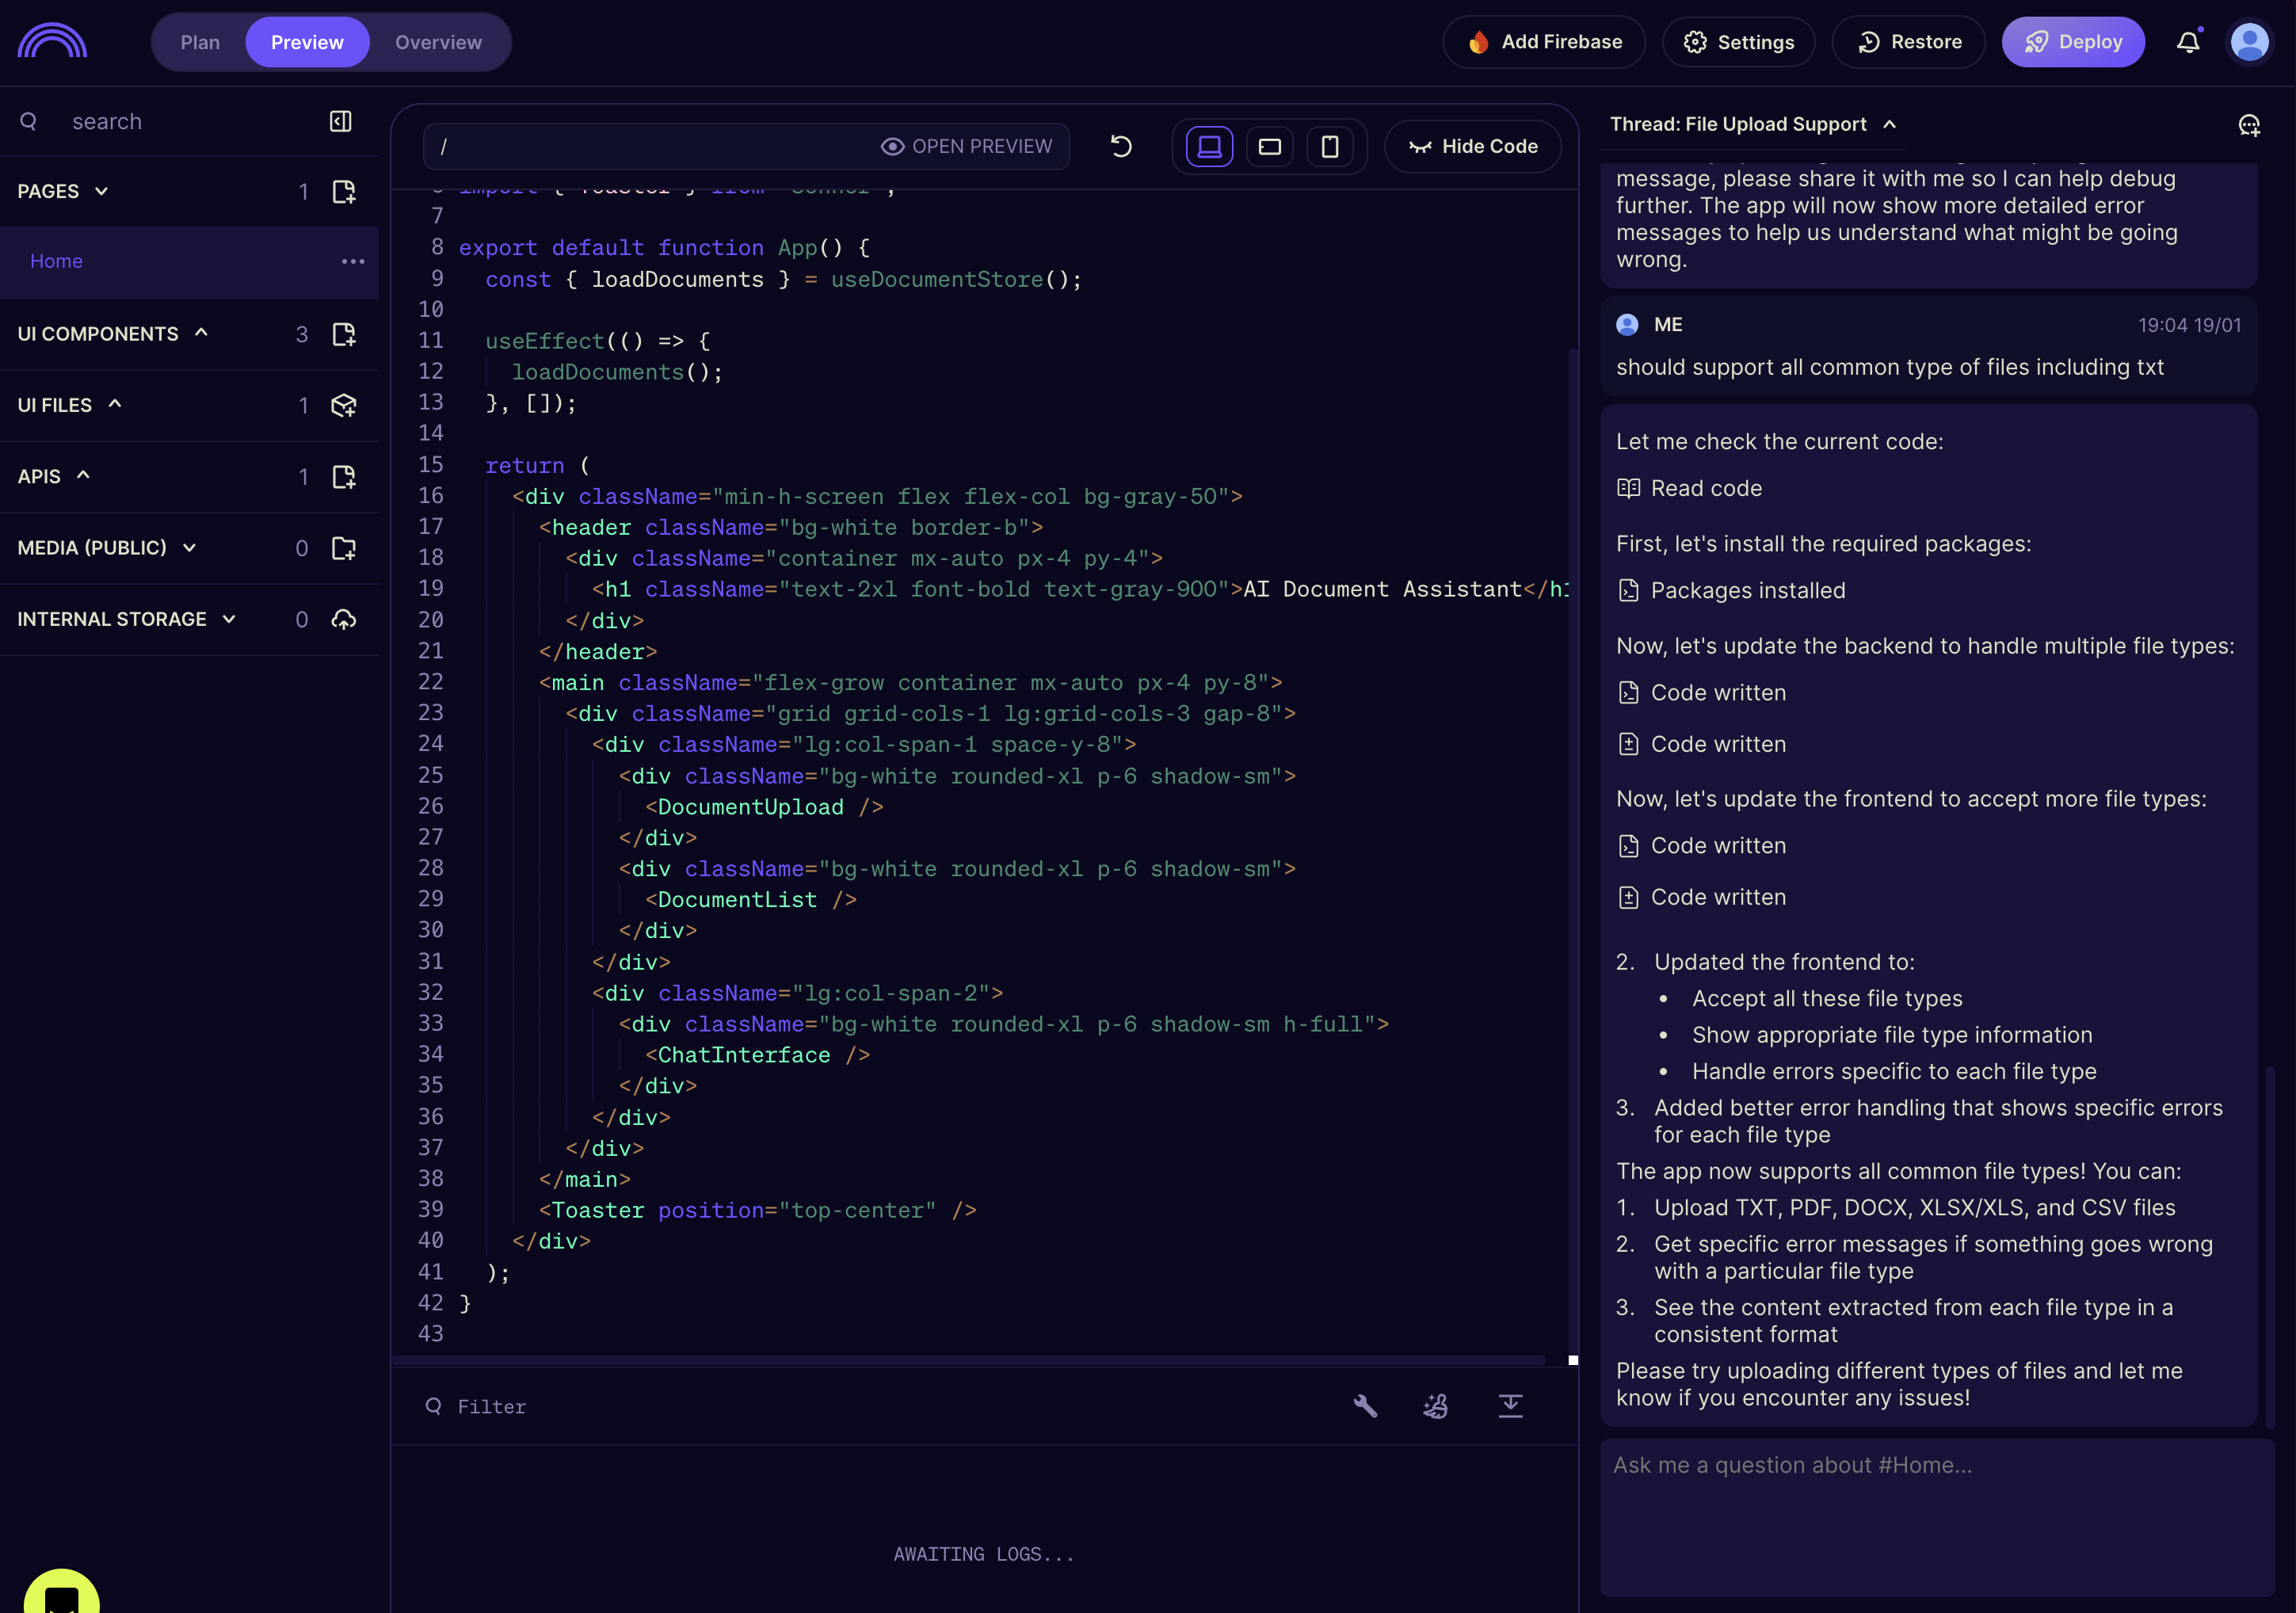Add new UI component icon
The width and height of the screenshot is (2296, 1613).
coord(344,334)
